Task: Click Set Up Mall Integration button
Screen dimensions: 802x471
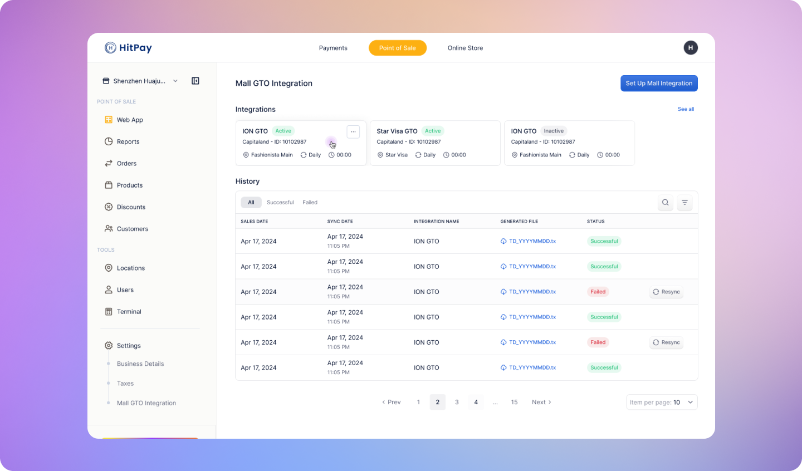Action: [659, 83]
